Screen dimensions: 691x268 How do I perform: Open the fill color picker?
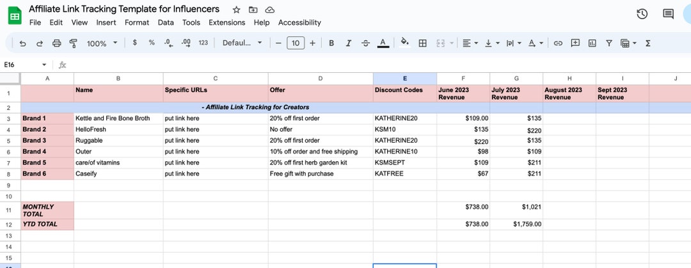click(404, 43)
